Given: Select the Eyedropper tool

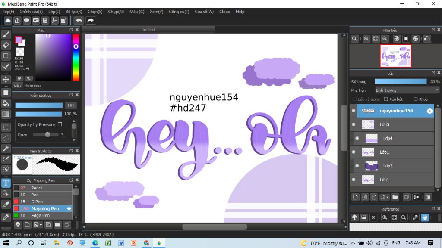Looking at the screenshot, I should [6, 217].
